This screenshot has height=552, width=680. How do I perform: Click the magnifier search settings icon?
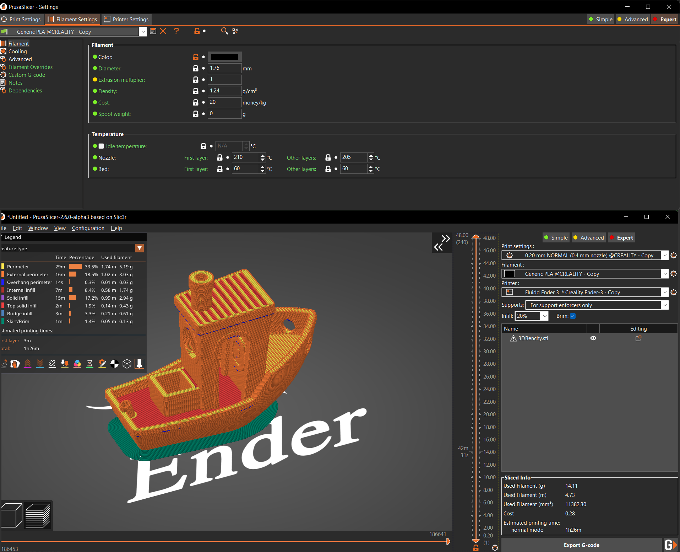click(x=224, y=31)
